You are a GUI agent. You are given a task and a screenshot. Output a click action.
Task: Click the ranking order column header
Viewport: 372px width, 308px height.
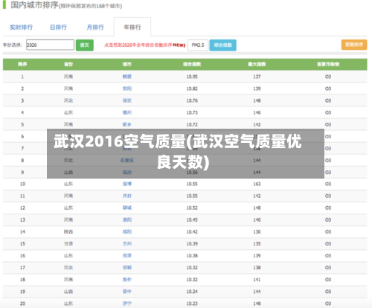pyautogui.click(x=22, y=64)
